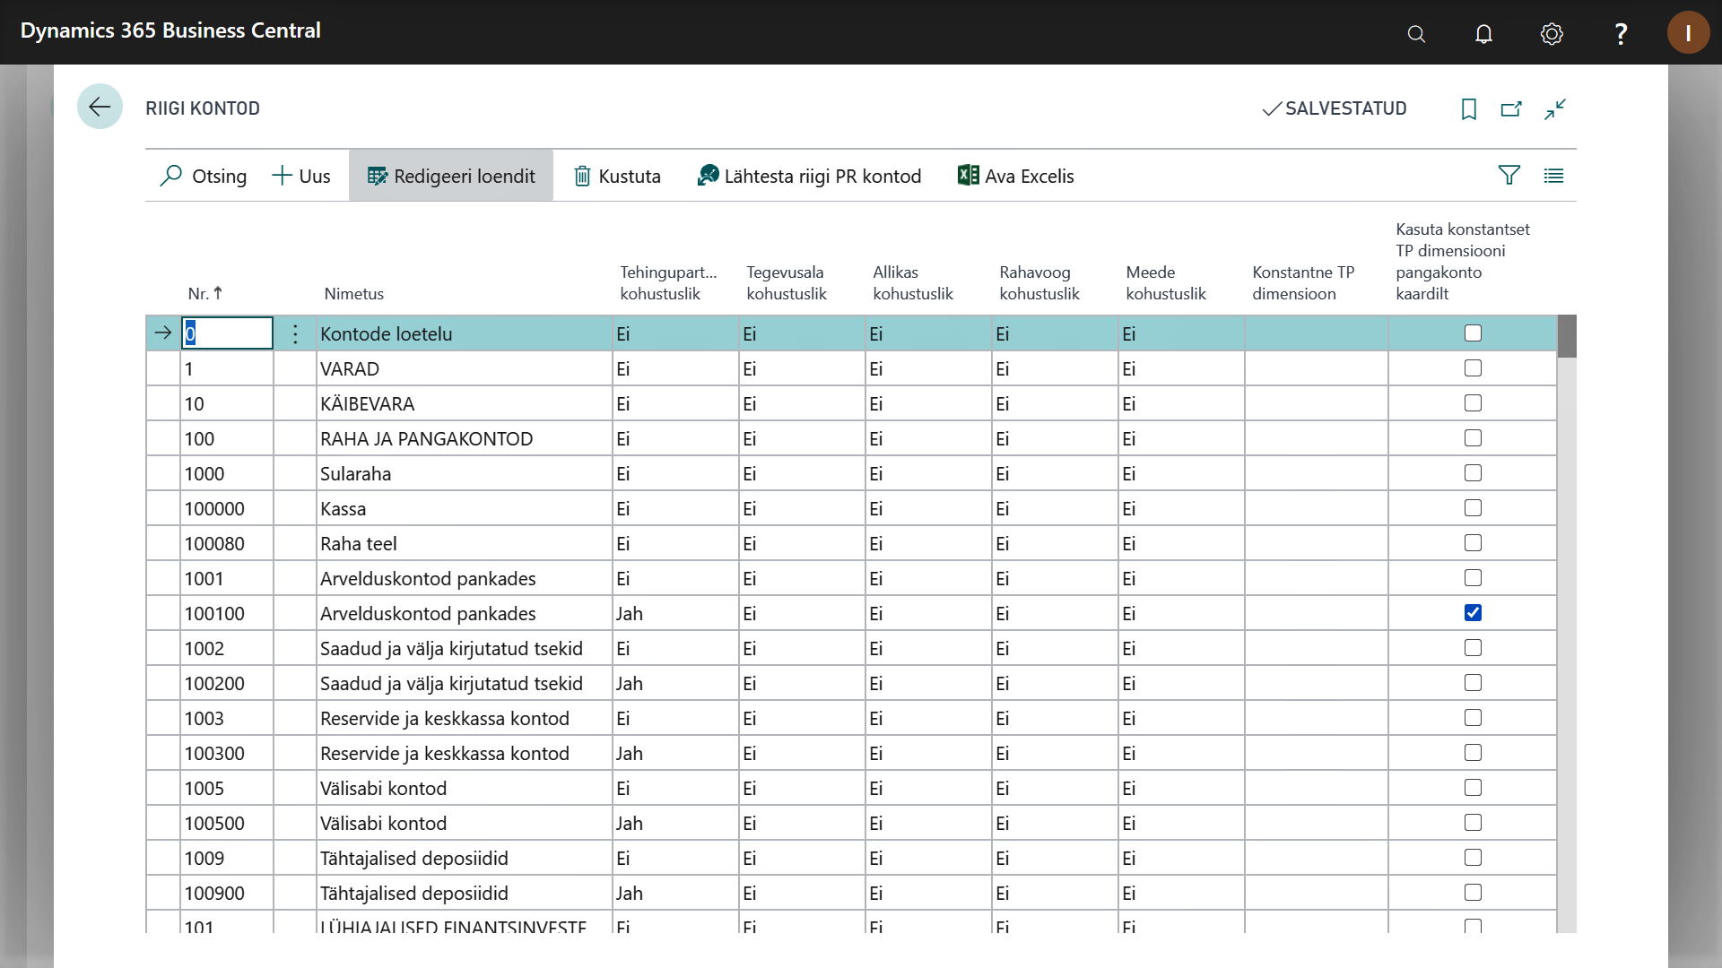Click Konstantne TP dimensioon cell for 100100

(x=1317, y=613)
